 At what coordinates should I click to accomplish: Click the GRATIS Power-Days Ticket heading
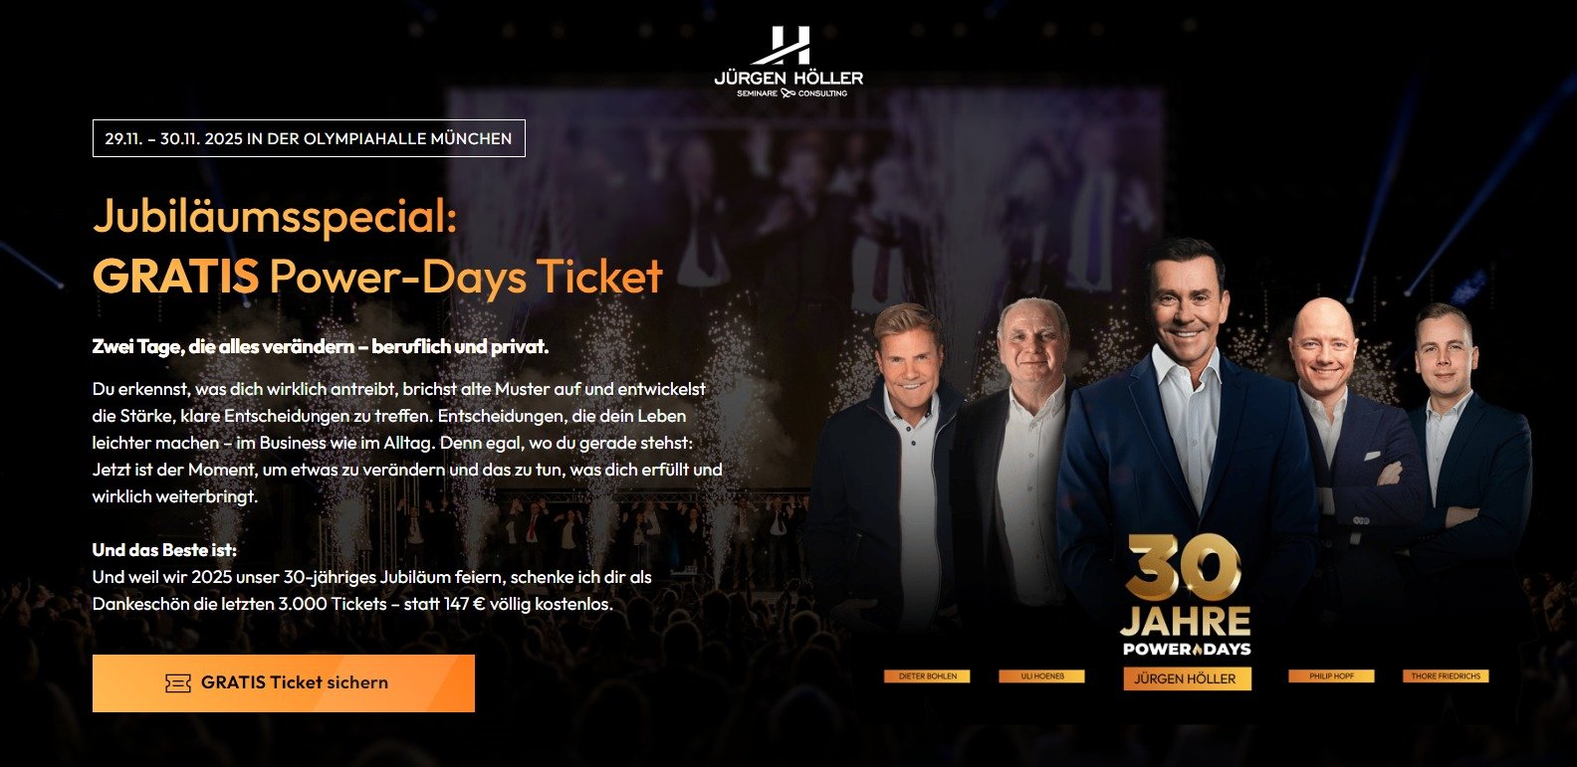click(x=377, y=277)
